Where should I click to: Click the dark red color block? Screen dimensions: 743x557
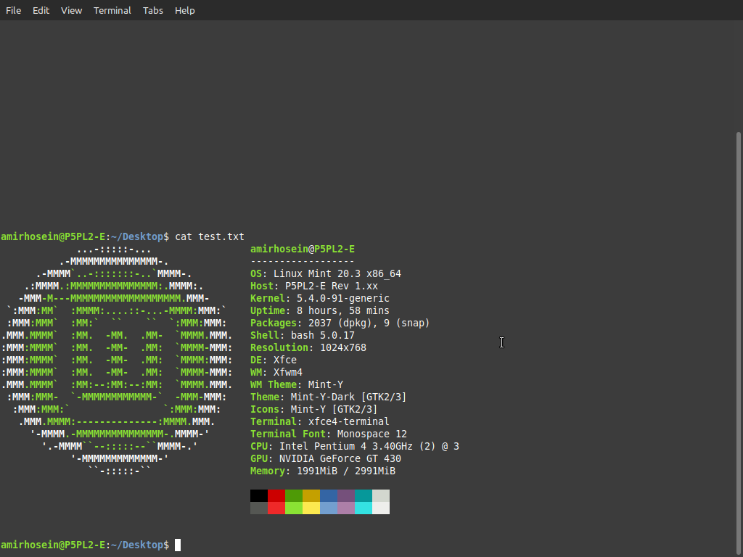point(276,495)
